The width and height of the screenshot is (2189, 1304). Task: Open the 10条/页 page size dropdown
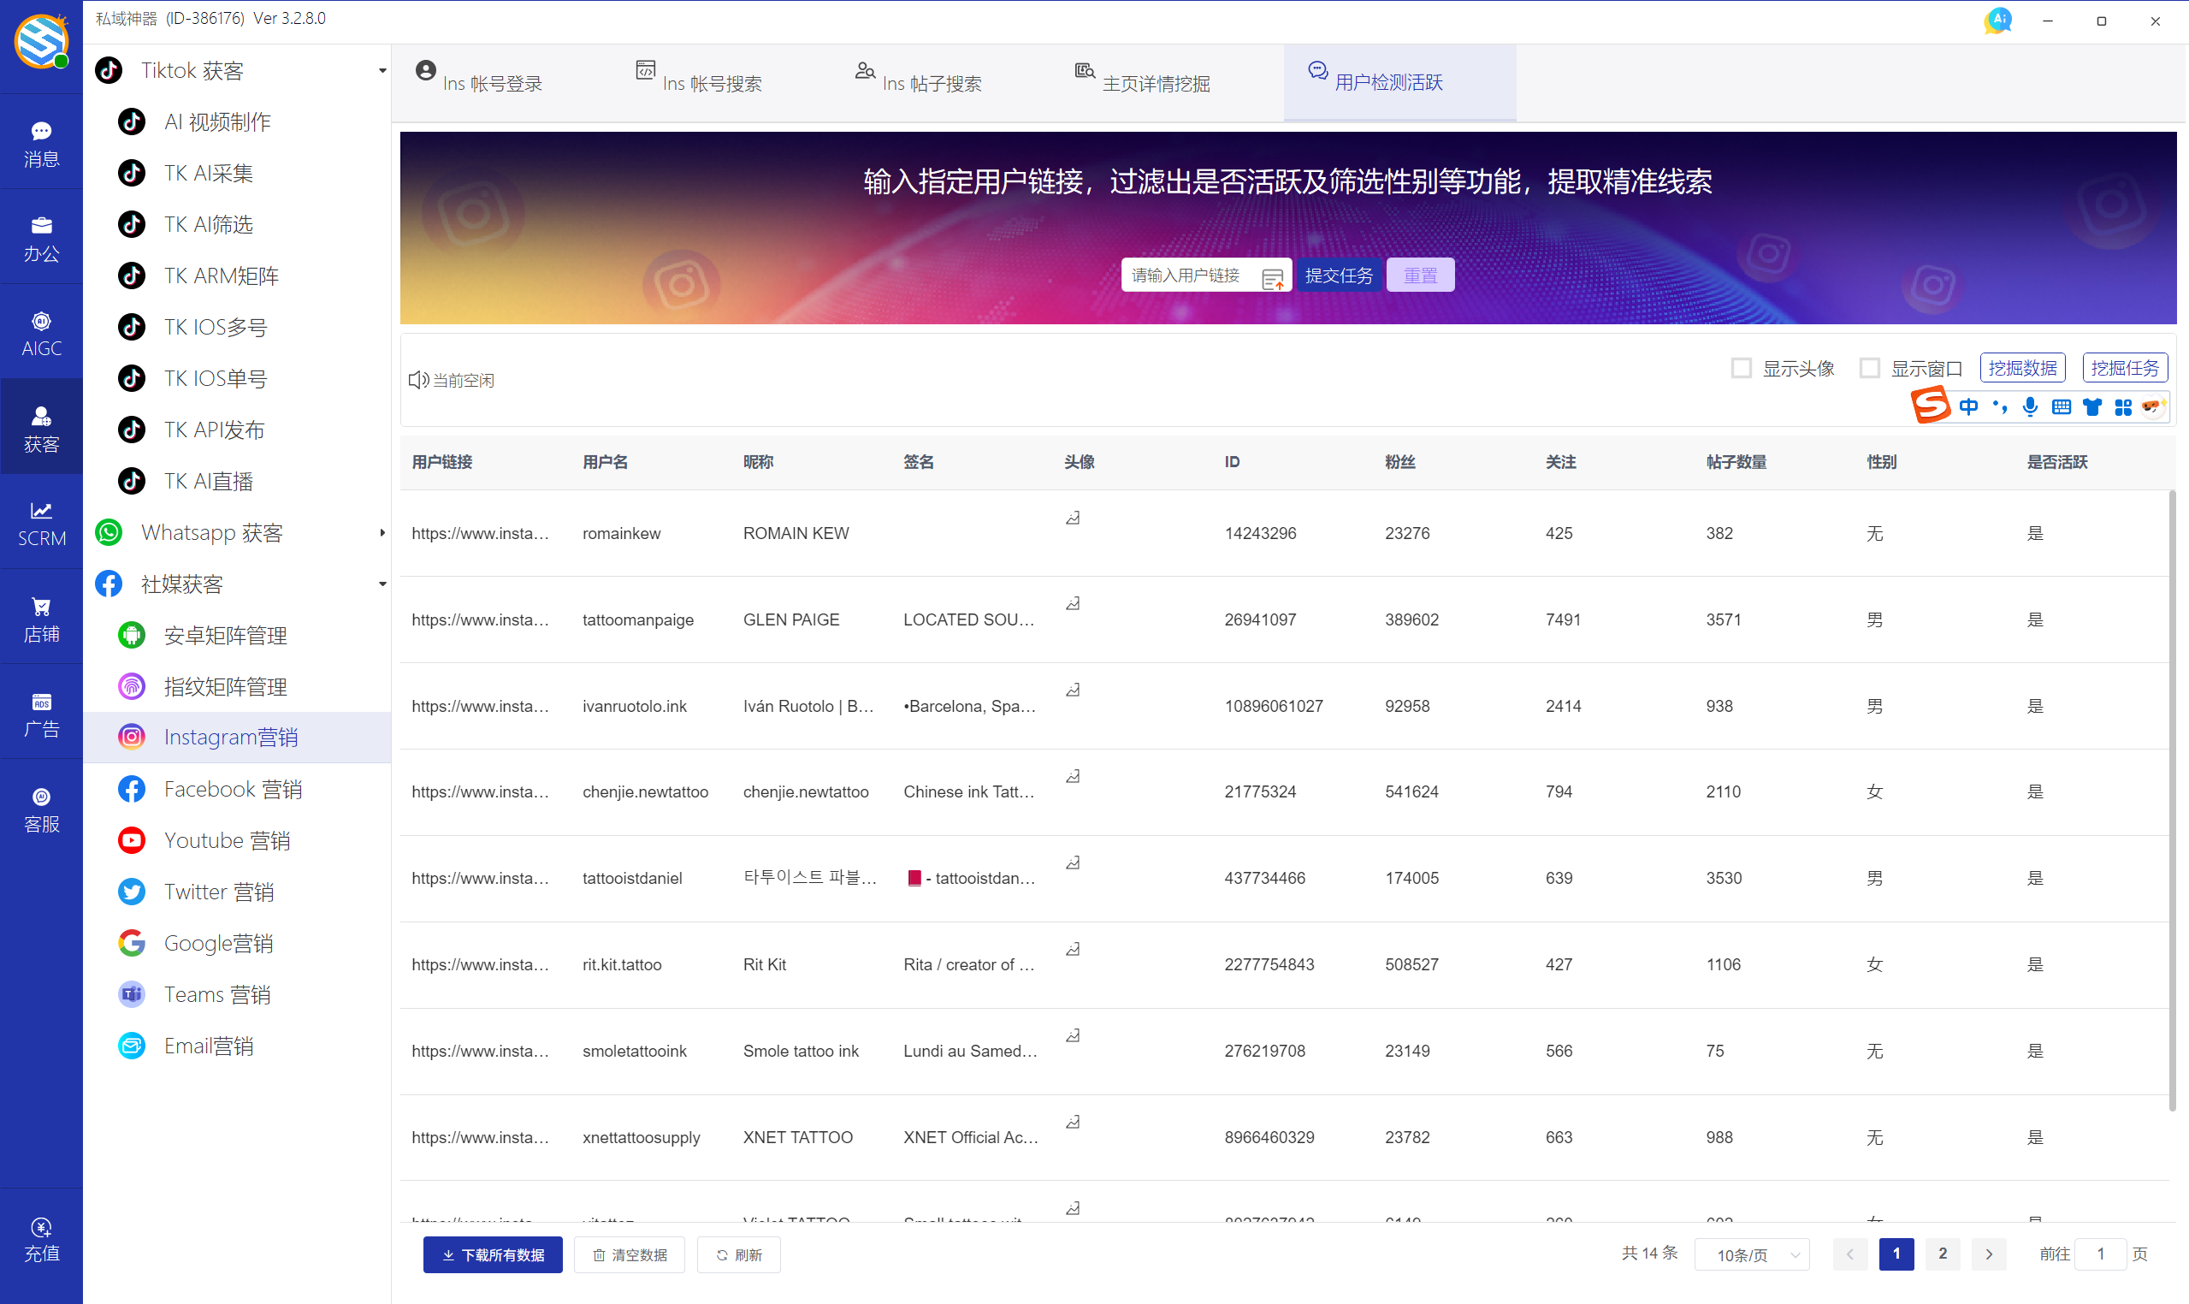click(x=1751, y=1254)
